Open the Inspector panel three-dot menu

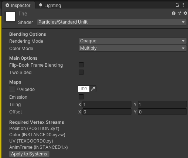(183, 5)
